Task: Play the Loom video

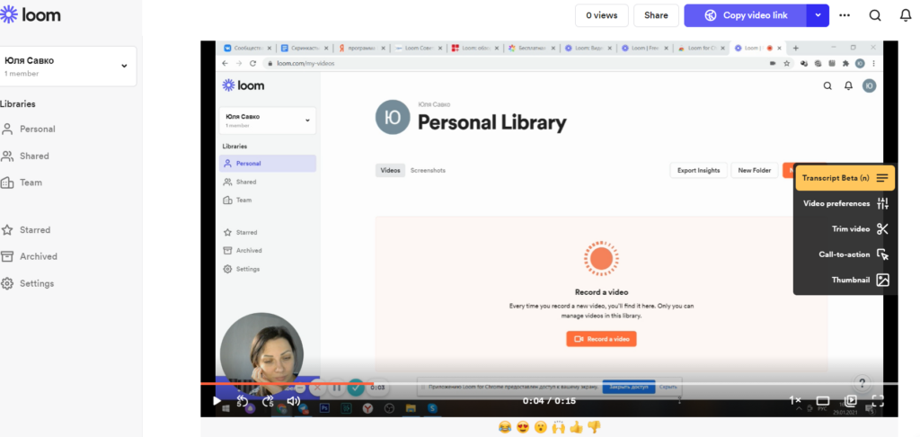Action: point(217,400)
